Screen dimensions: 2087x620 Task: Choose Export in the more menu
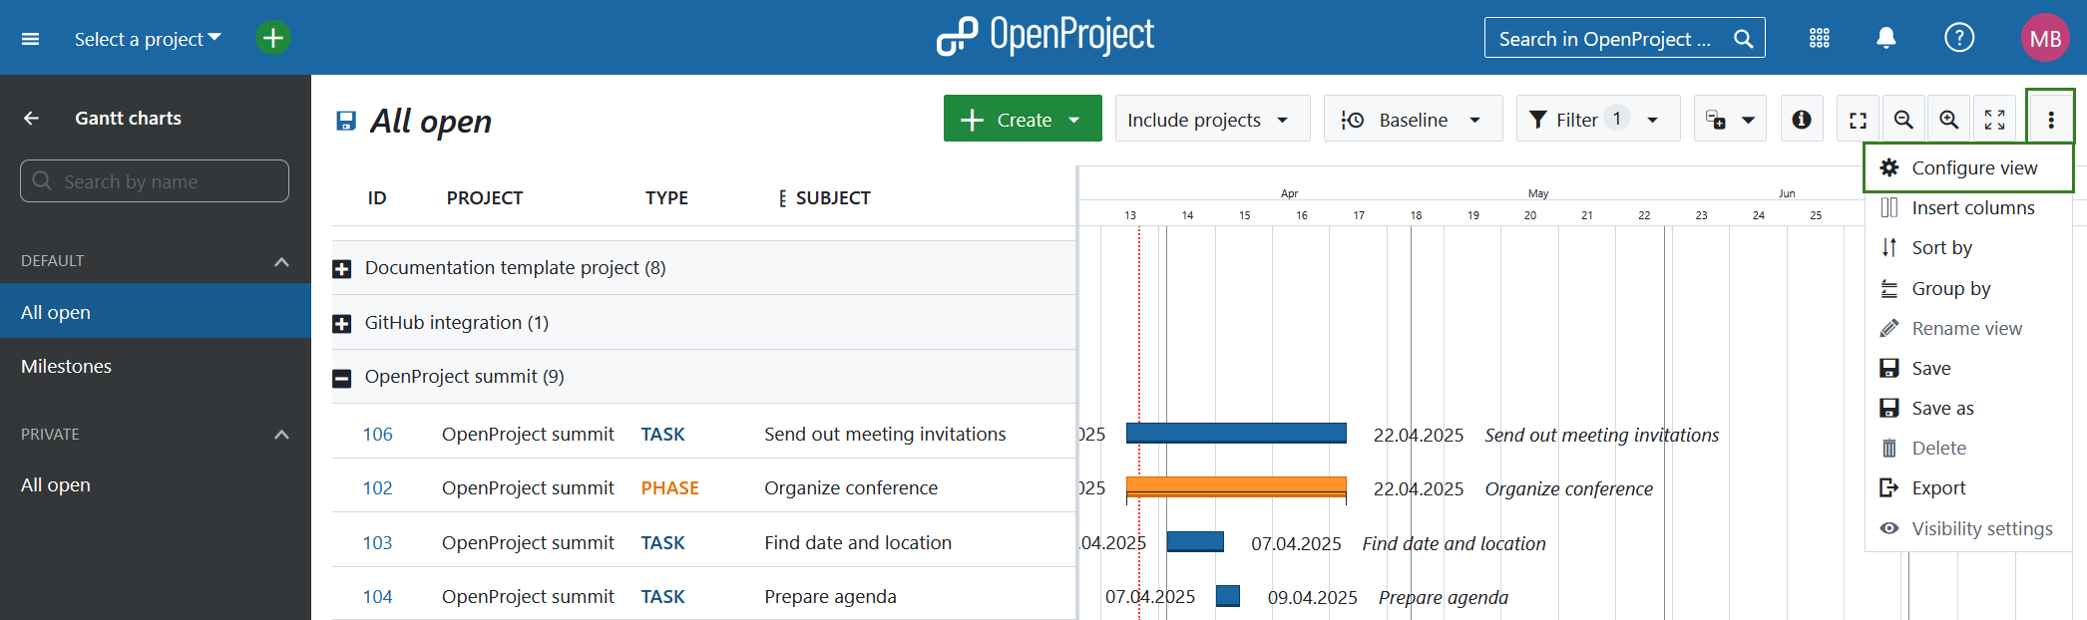point(1937,488)
